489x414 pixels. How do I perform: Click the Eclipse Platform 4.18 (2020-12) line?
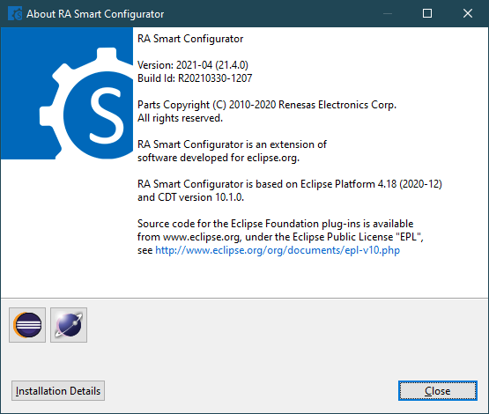pos(289,184)
